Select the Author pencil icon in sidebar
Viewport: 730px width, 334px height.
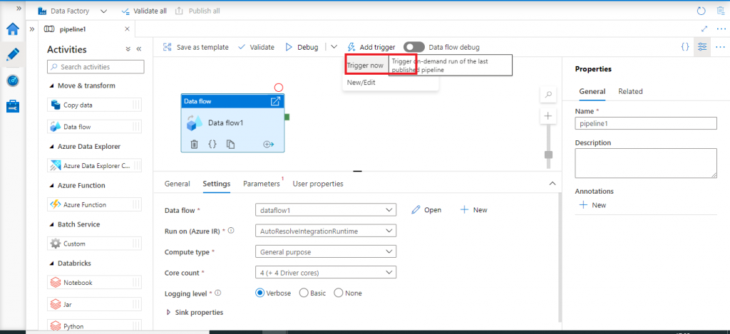(13, 54)
